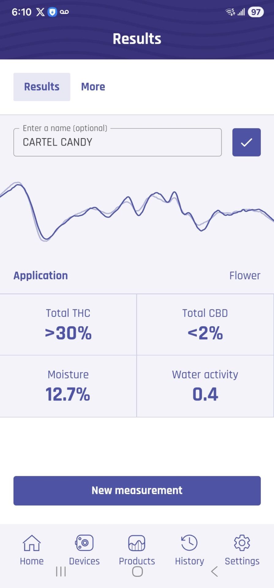Confirm the name with the checkmark button
This screenshot has width=274, height=588.
(x=246, y=142)
